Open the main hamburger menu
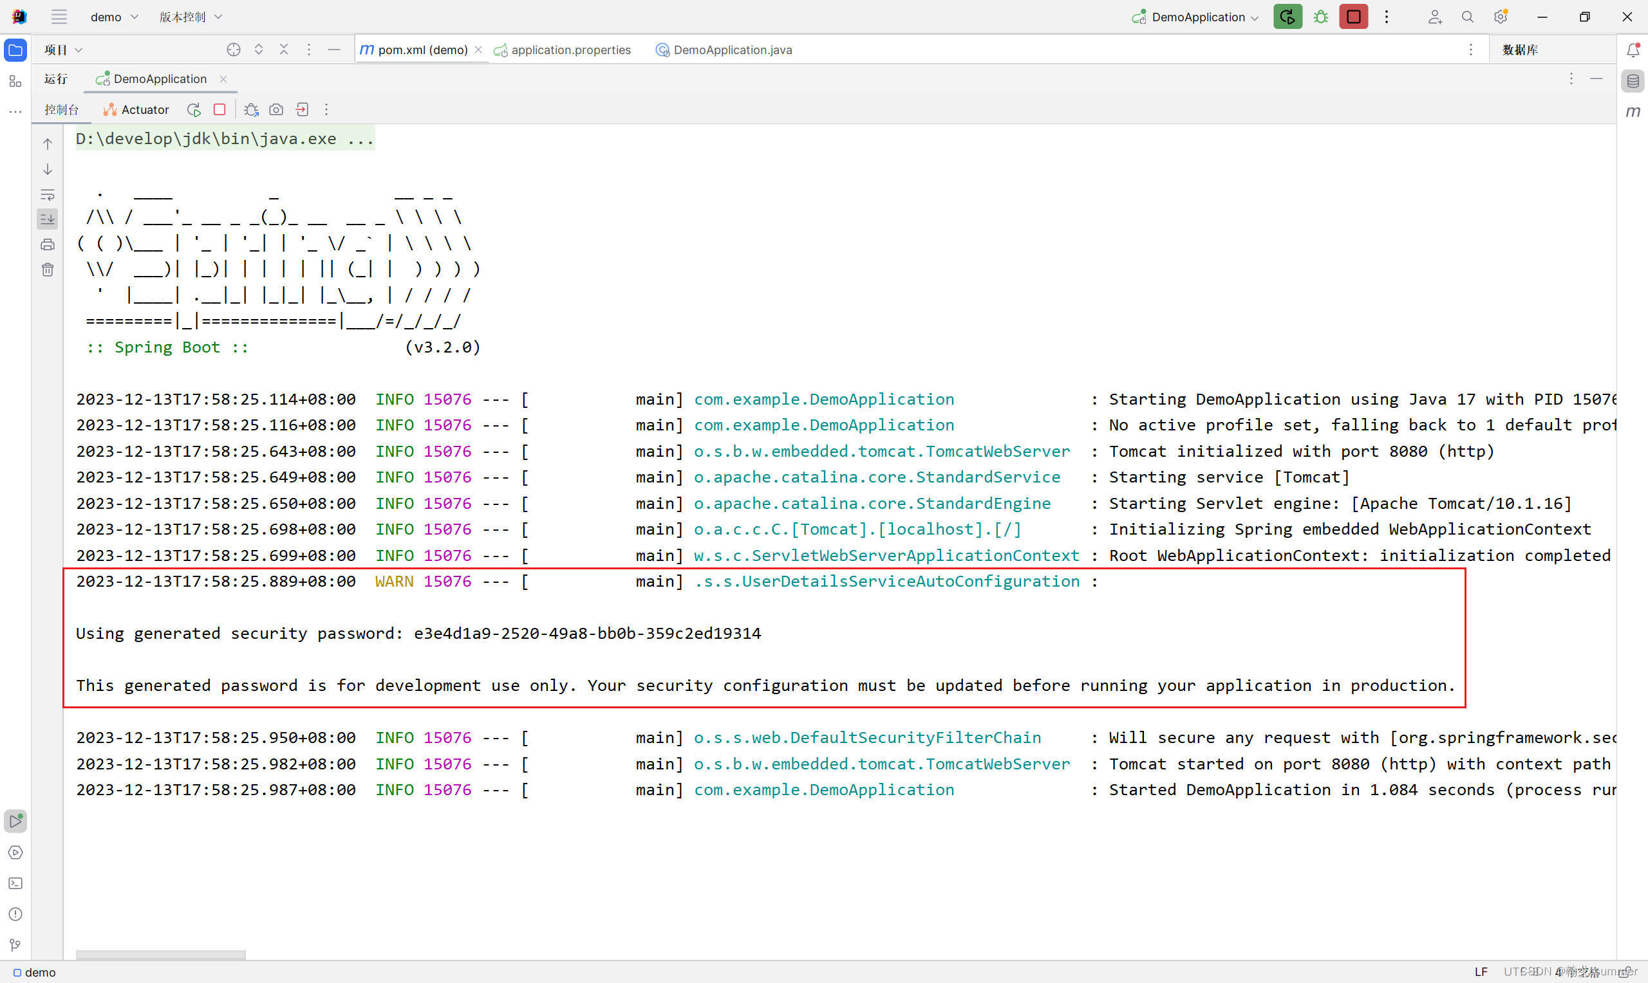This screenshot has height=983, width=1648. (x=59, y=17)
